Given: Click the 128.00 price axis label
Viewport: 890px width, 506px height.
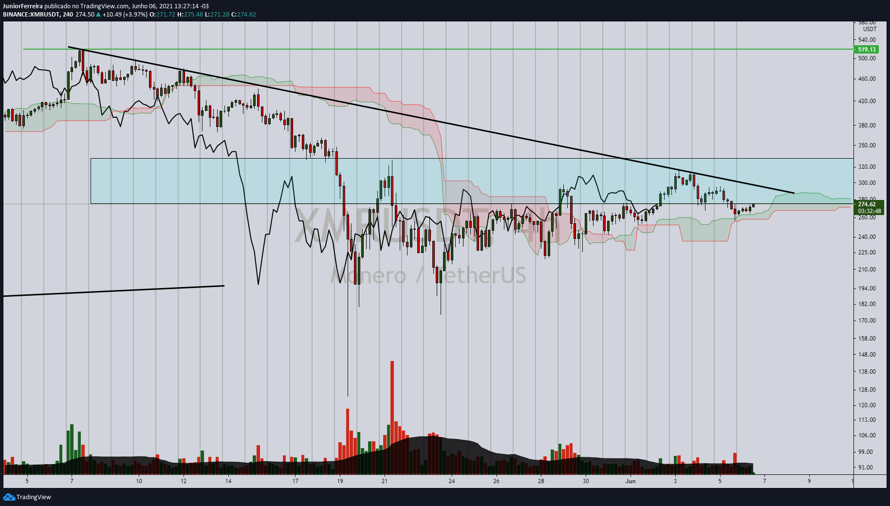Looking at the screenshot, I should click(867, 390).
